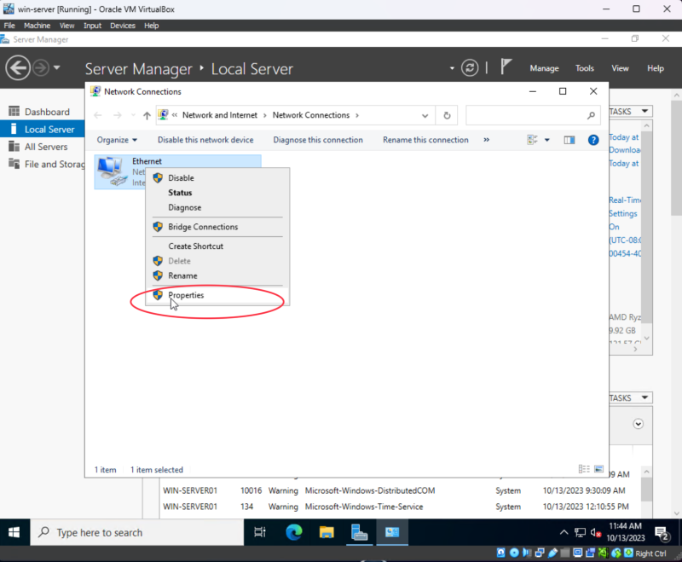The width and height of the screenshot is (682, 562).
Task: Open the change-view dropdown arrow
Action: click(x=547, y=140)
